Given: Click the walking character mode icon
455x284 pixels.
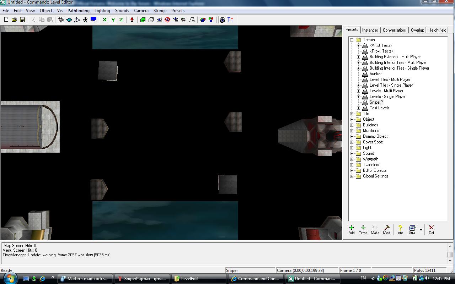Looking at the screenshot, I should pos(85,20).
